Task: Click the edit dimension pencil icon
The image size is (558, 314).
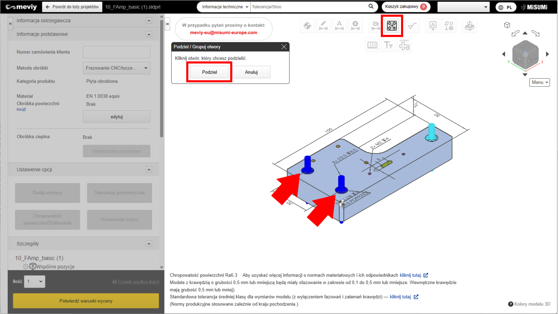Action: 323,26
